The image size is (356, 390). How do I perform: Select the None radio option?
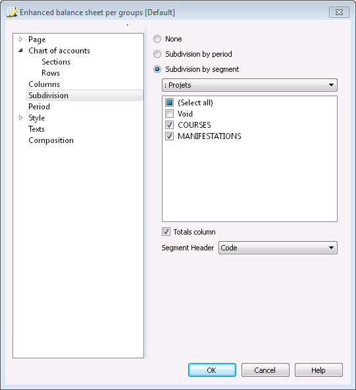click(157, 39)
